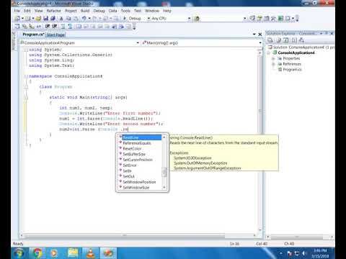Open Google Chrome from the taskbar
Image resolution: width=346 pixels, height=259 pixels.
click(37, 253)
